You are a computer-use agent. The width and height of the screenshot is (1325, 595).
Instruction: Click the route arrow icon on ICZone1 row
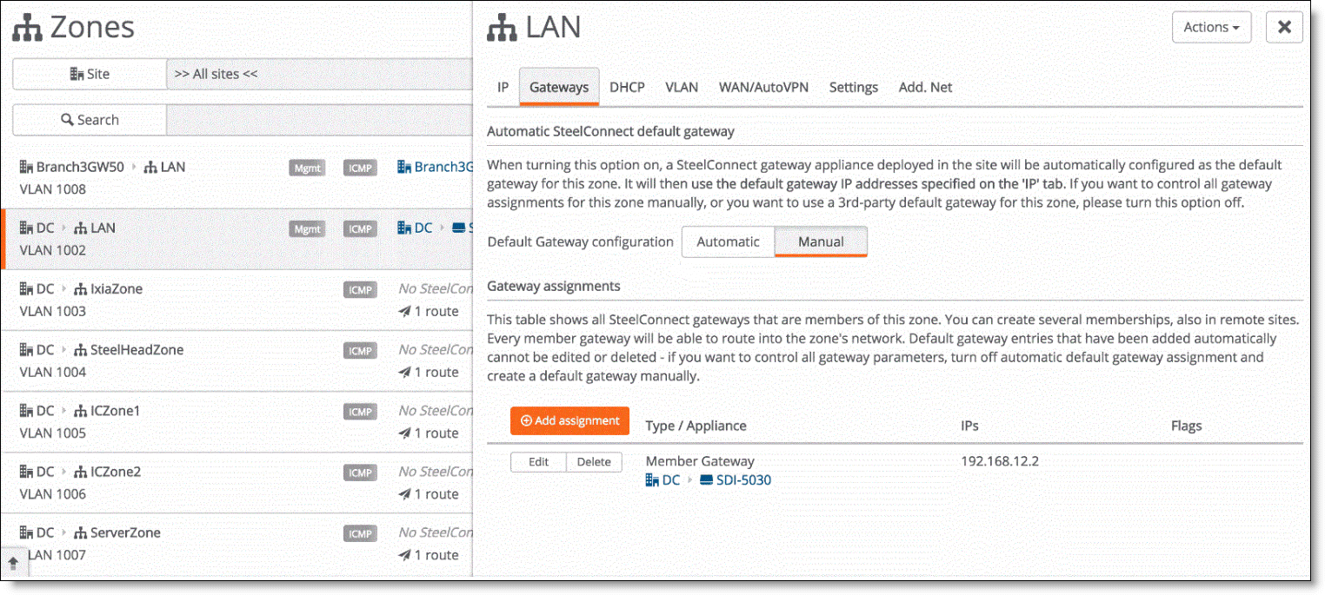(x=404, y=433)
